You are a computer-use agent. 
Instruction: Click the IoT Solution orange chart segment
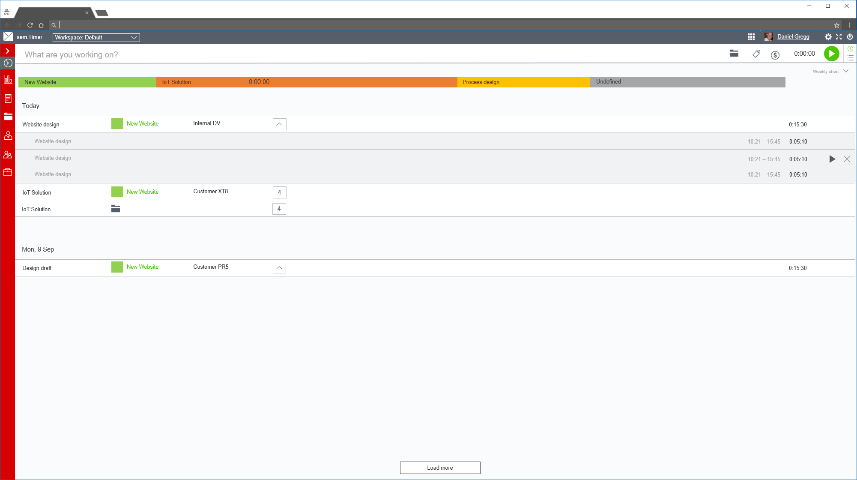[307, 82]
